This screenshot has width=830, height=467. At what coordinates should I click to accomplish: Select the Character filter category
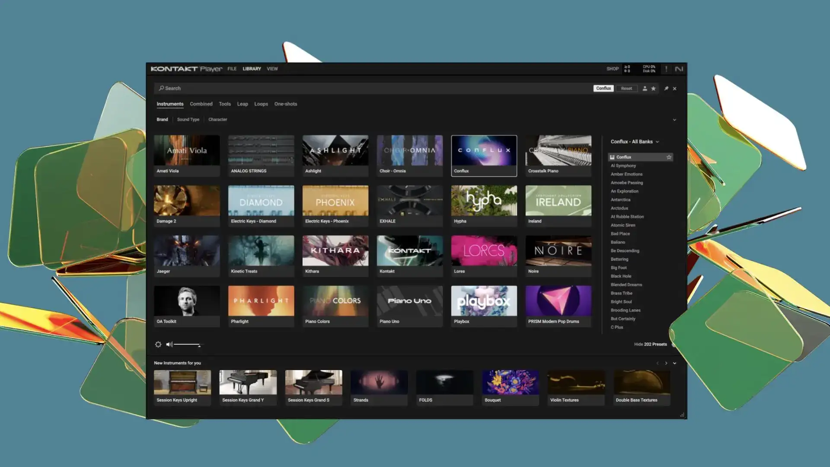coord(217,120)
